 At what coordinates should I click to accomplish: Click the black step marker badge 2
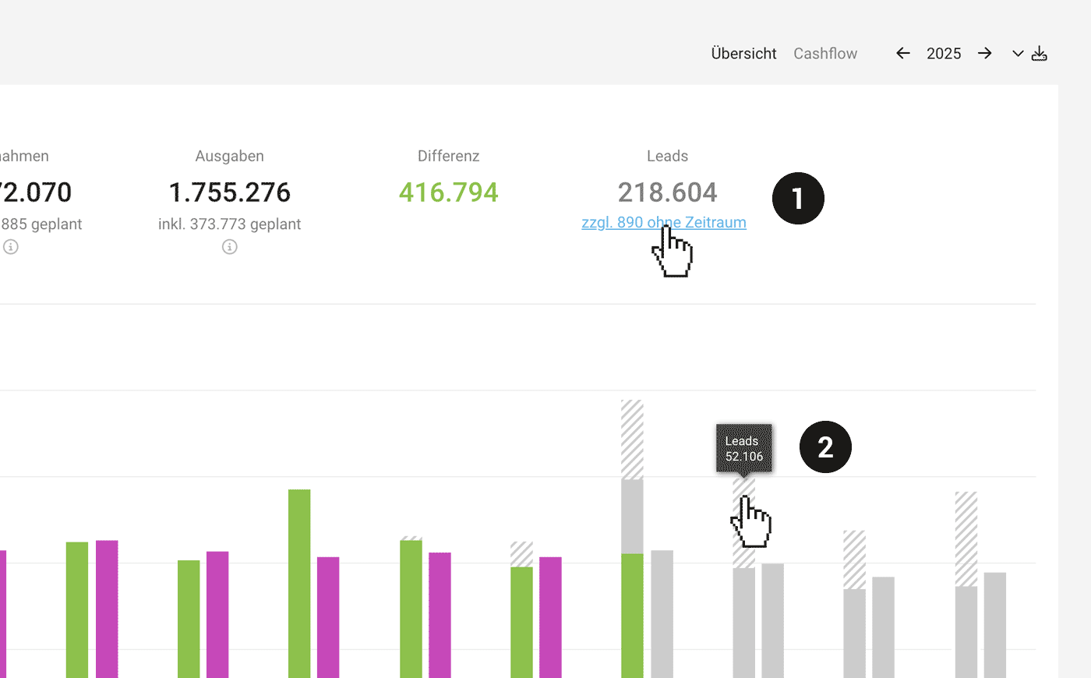pyautogui.click(x=825, y=447)
